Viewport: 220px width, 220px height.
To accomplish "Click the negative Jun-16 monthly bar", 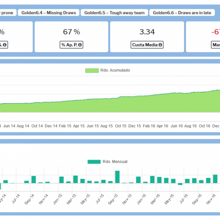I will pyautogui.click(x=180, y=184).
